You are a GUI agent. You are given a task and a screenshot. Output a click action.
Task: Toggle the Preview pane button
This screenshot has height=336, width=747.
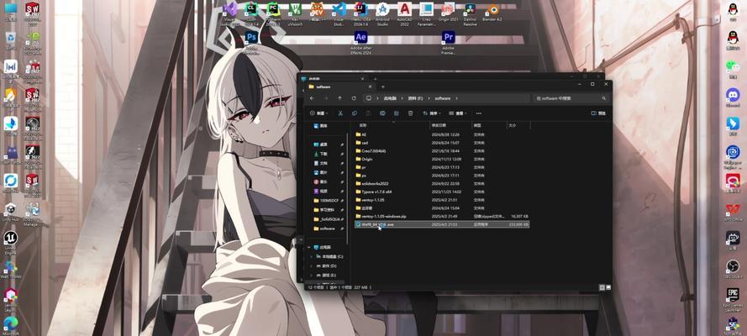click(598, 113)
